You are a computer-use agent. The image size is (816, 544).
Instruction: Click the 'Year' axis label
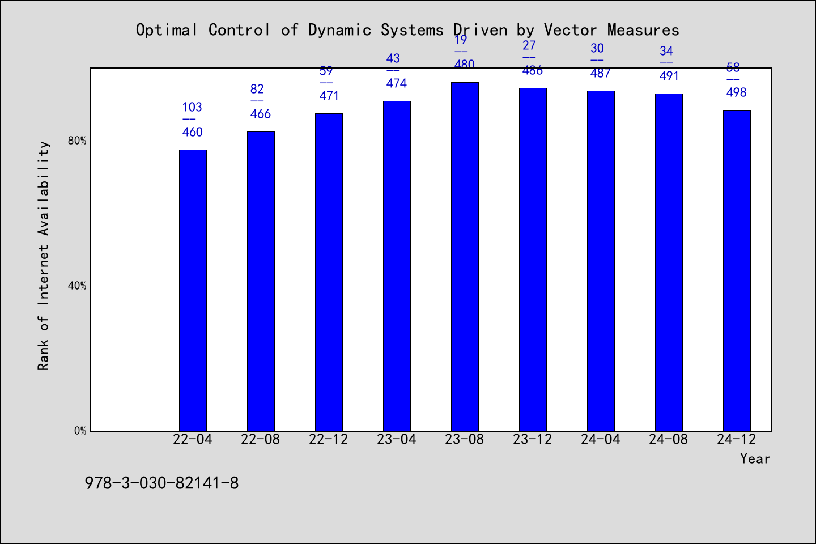click(x=755, y=458)
